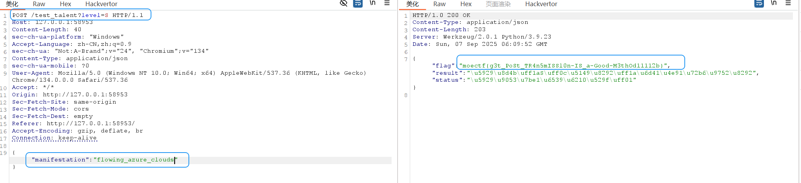Click the Date: Sun, 07 Sep 2025 header
The image size is (801, 183).
(480, 44)
